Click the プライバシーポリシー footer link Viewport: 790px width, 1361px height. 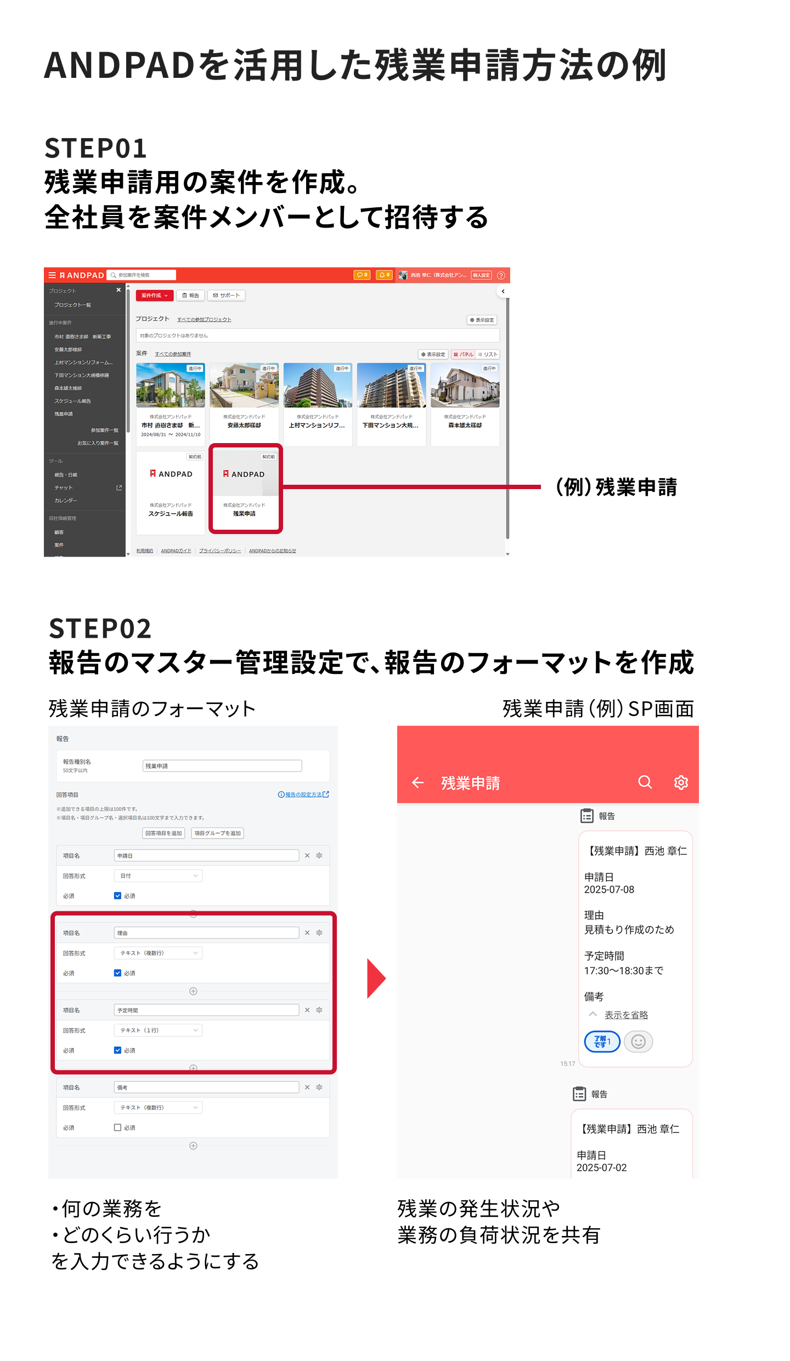pos(220,551)
